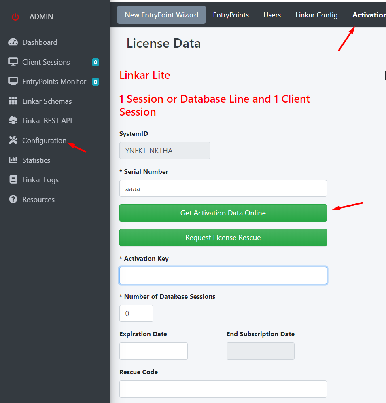Image resolution: width=386 pixels, height=403 pixels.
Task: Click Get Activation Data Online button
Action: coord(223,213)
